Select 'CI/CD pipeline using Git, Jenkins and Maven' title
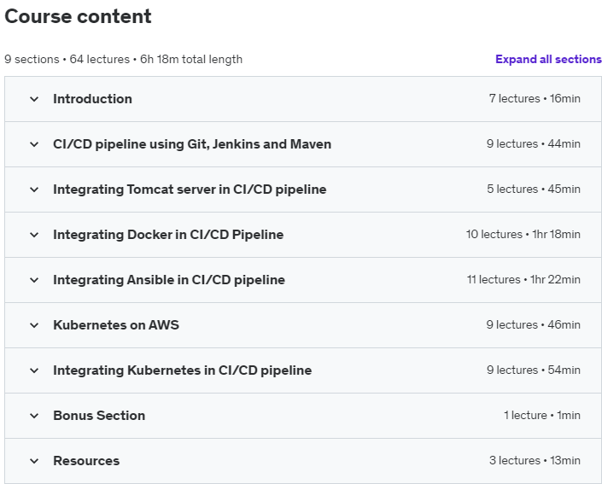This screenshot has width=602, height=484. 192,144
